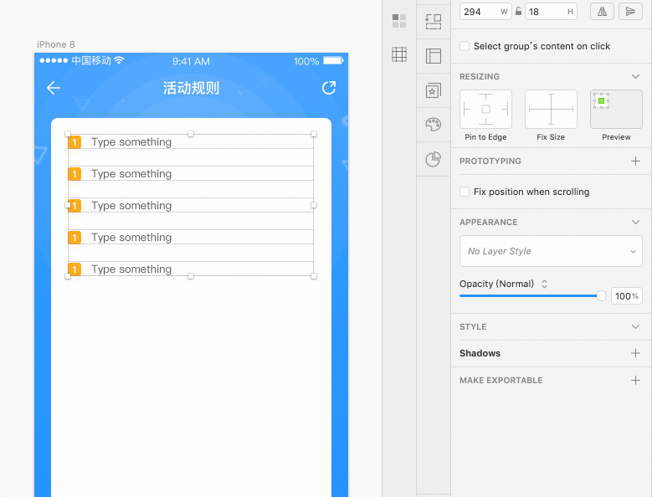Click the grid table icon in sidebar
The height and width of the screenshot is (497, 652).
click(399, 54)
